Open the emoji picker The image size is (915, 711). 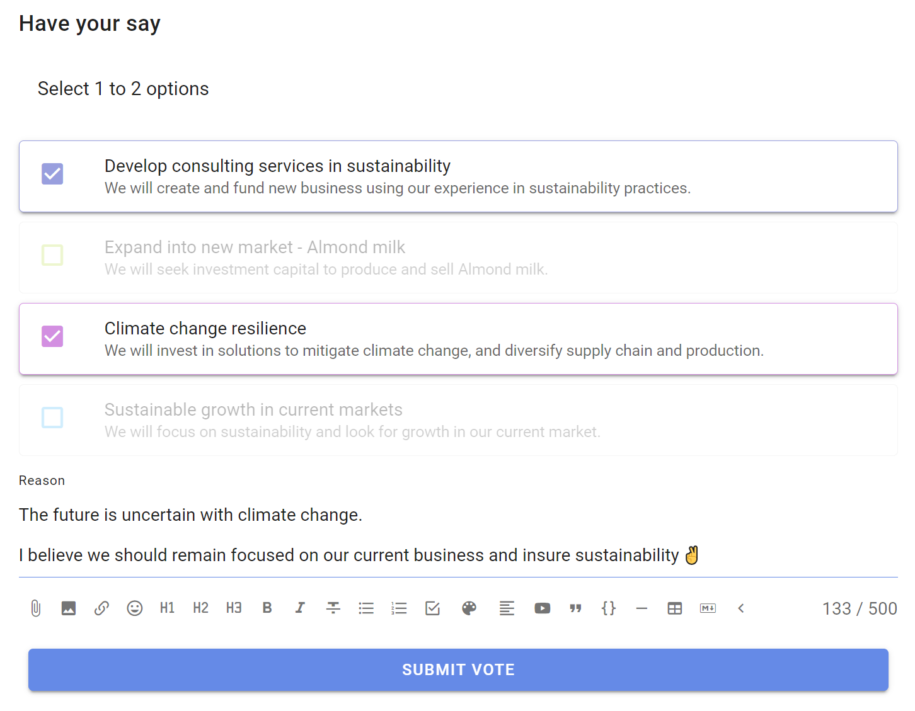tap(135, 608)
